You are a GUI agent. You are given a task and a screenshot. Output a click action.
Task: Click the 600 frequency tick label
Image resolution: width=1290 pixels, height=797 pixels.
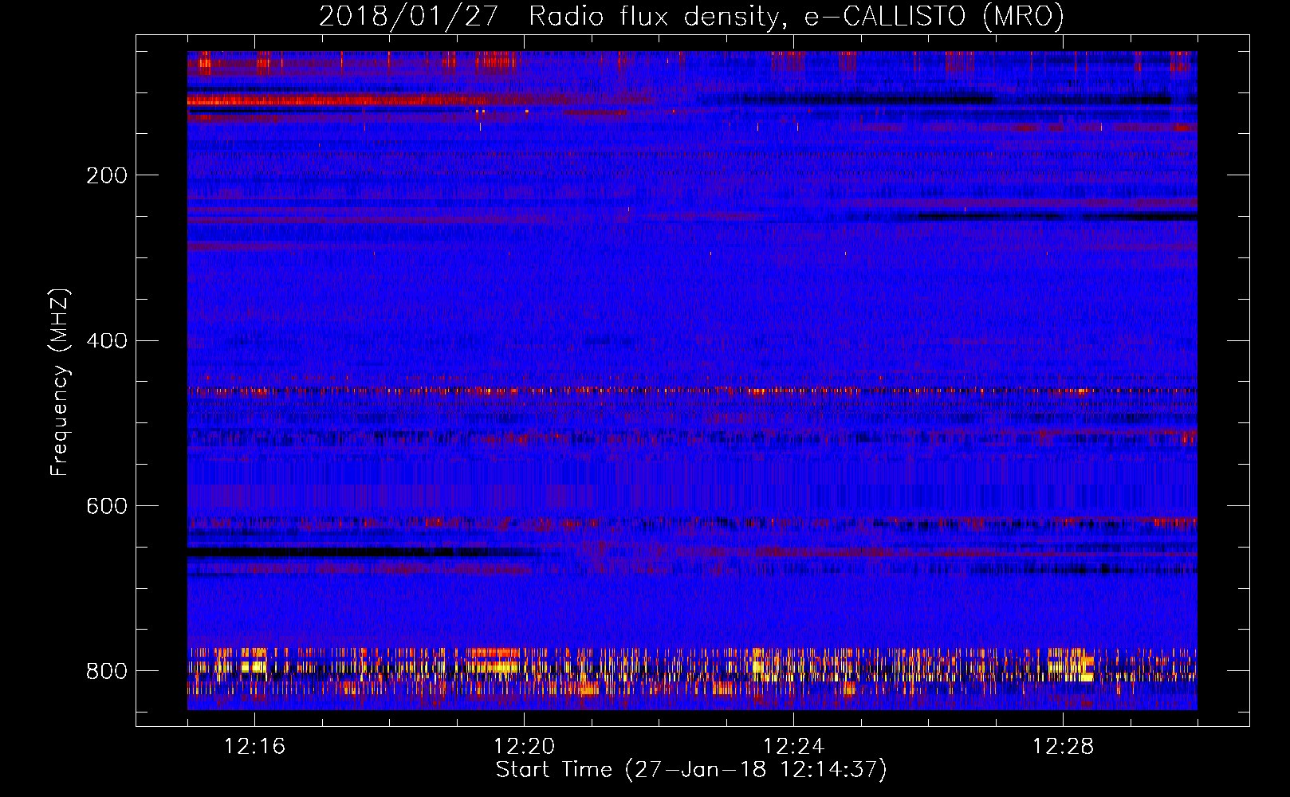pos(107,507)
